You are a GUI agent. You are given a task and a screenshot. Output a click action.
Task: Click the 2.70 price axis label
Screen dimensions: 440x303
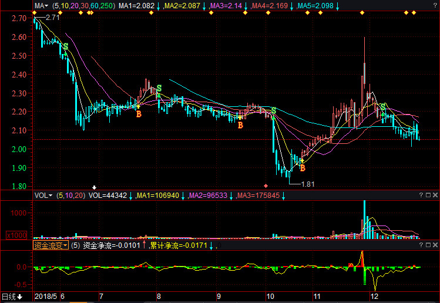19,18
